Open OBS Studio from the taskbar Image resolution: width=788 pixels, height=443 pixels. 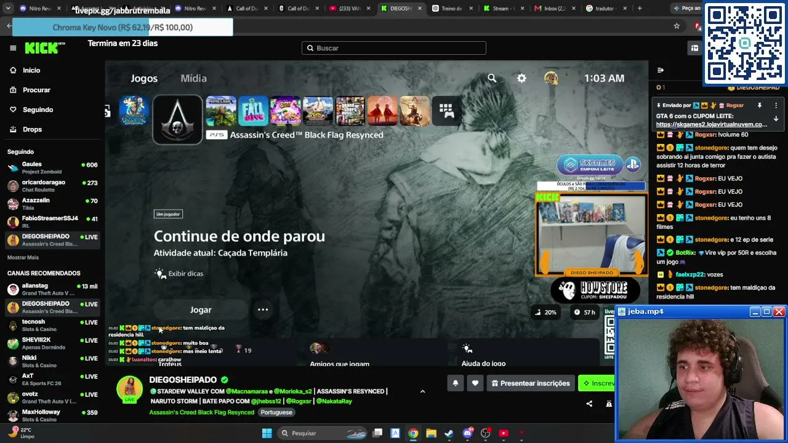pyautogui.click(x=486, y=433)
